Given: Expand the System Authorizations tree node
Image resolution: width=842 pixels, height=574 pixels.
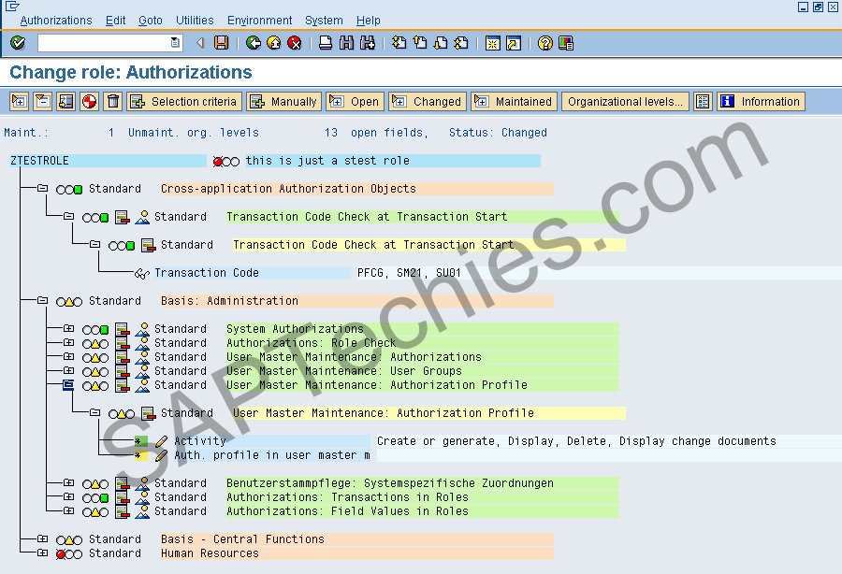Looking at the screenshot, I should tap(69, 329).
